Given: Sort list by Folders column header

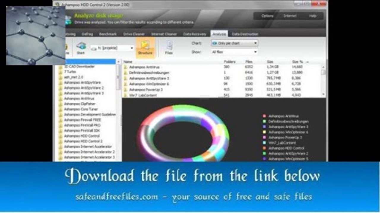Looking at the screenshot, I should coord(229,62).
